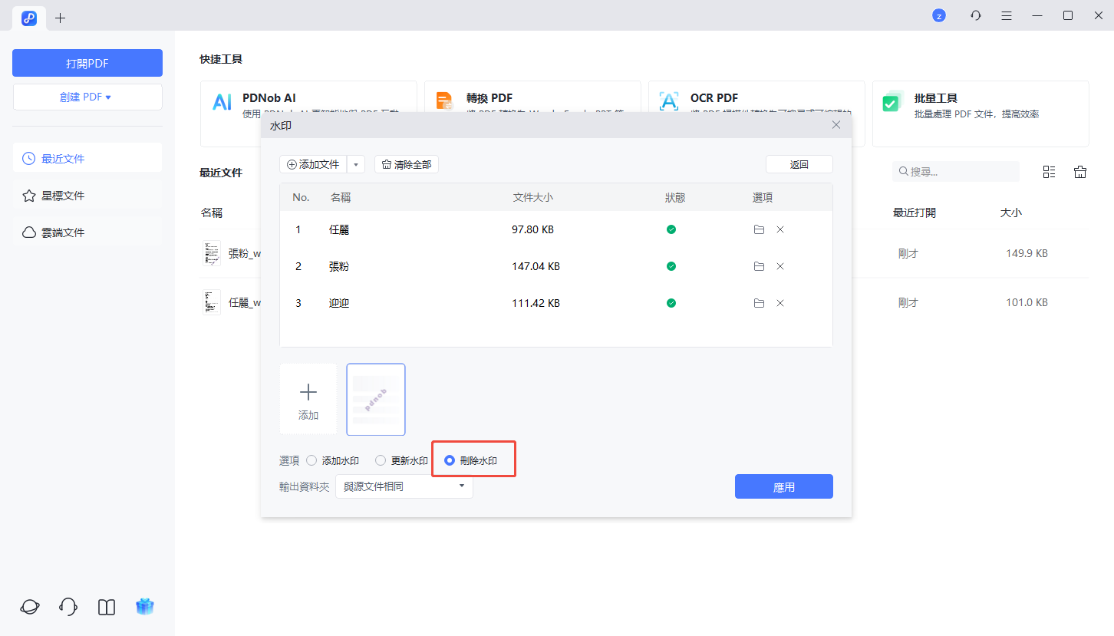Switch recent files list view layout
This screenshot has width=1114, height=636.
click(x=1049, y=172)
